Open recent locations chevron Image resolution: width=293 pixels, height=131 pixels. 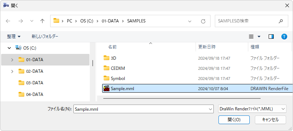coord(32,21)
